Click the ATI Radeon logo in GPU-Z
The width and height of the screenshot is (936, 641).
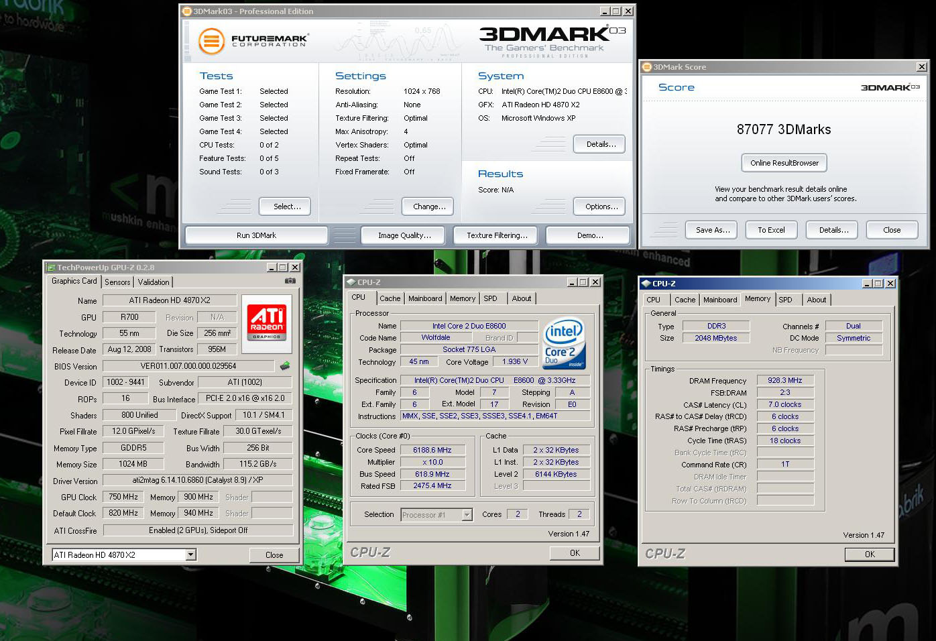(x=266, y=323)
